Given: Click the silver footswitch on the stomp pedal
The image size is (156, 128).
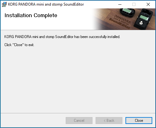Looking at the screenshot, I should tap(141, 23).
